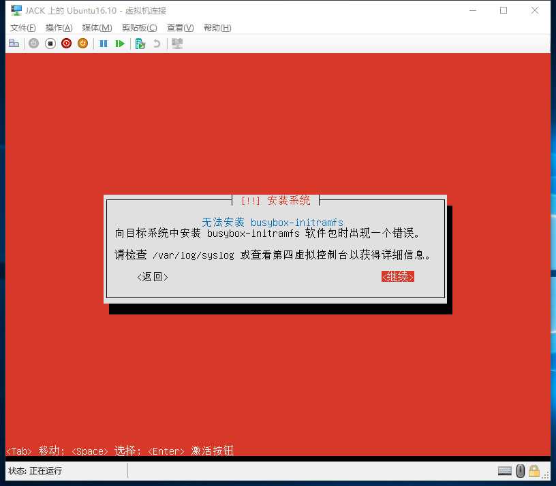556x486 pixels.
Task: Turn off the virtual machine
Action: pos(49,43)
